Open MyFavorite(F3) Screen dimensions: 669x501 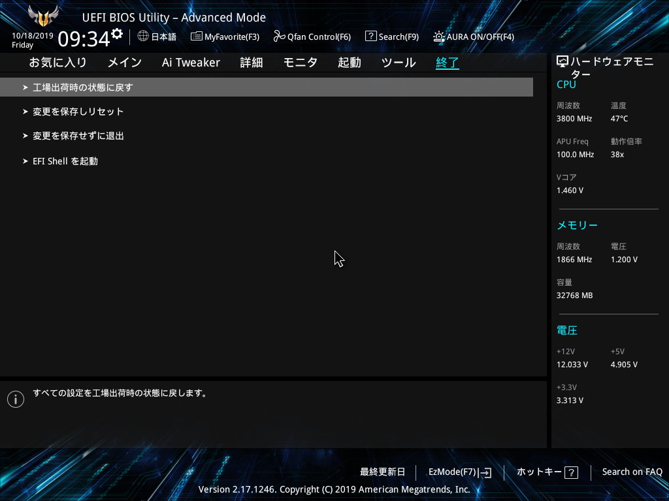click(232, 37)
